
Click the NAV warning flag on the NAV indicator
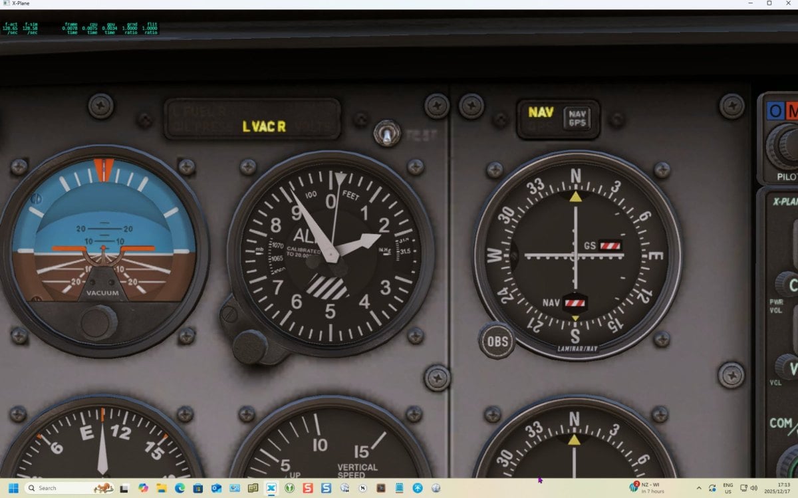pyautogui.click(x=575, y=303)
